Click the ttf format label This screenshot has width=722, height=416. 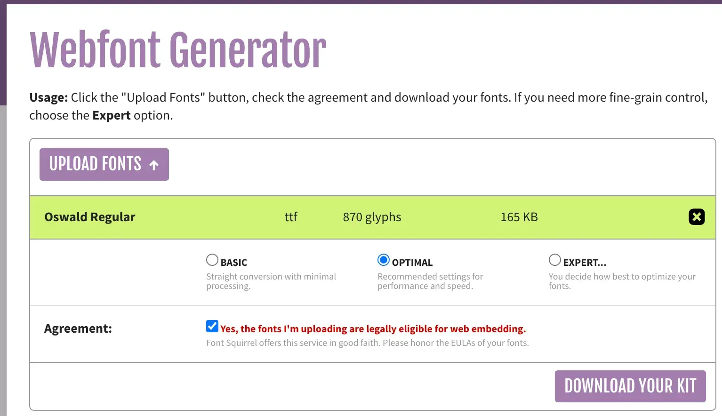click(291, 217)
